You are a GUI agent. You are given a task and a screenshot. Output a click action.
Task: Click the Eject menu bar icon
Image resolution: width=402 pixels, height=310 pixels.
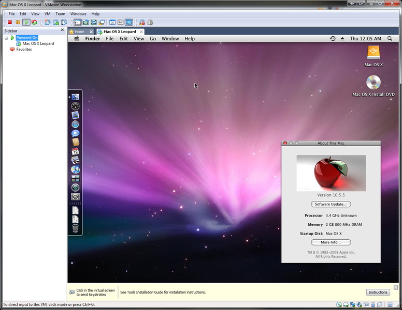[x=342, y=39]
